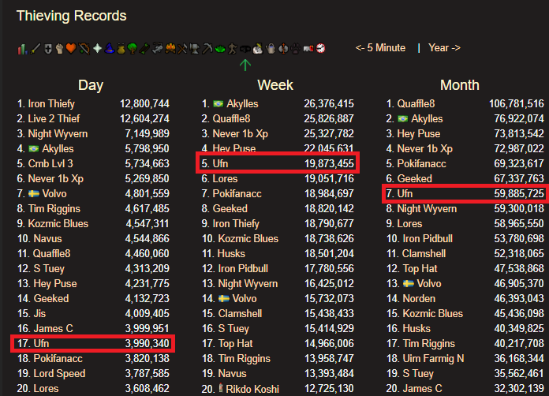The width and height of the screenshot is (549, 396).
Task: Open Never 1b Xp in Week list
Action: [240, 134]
